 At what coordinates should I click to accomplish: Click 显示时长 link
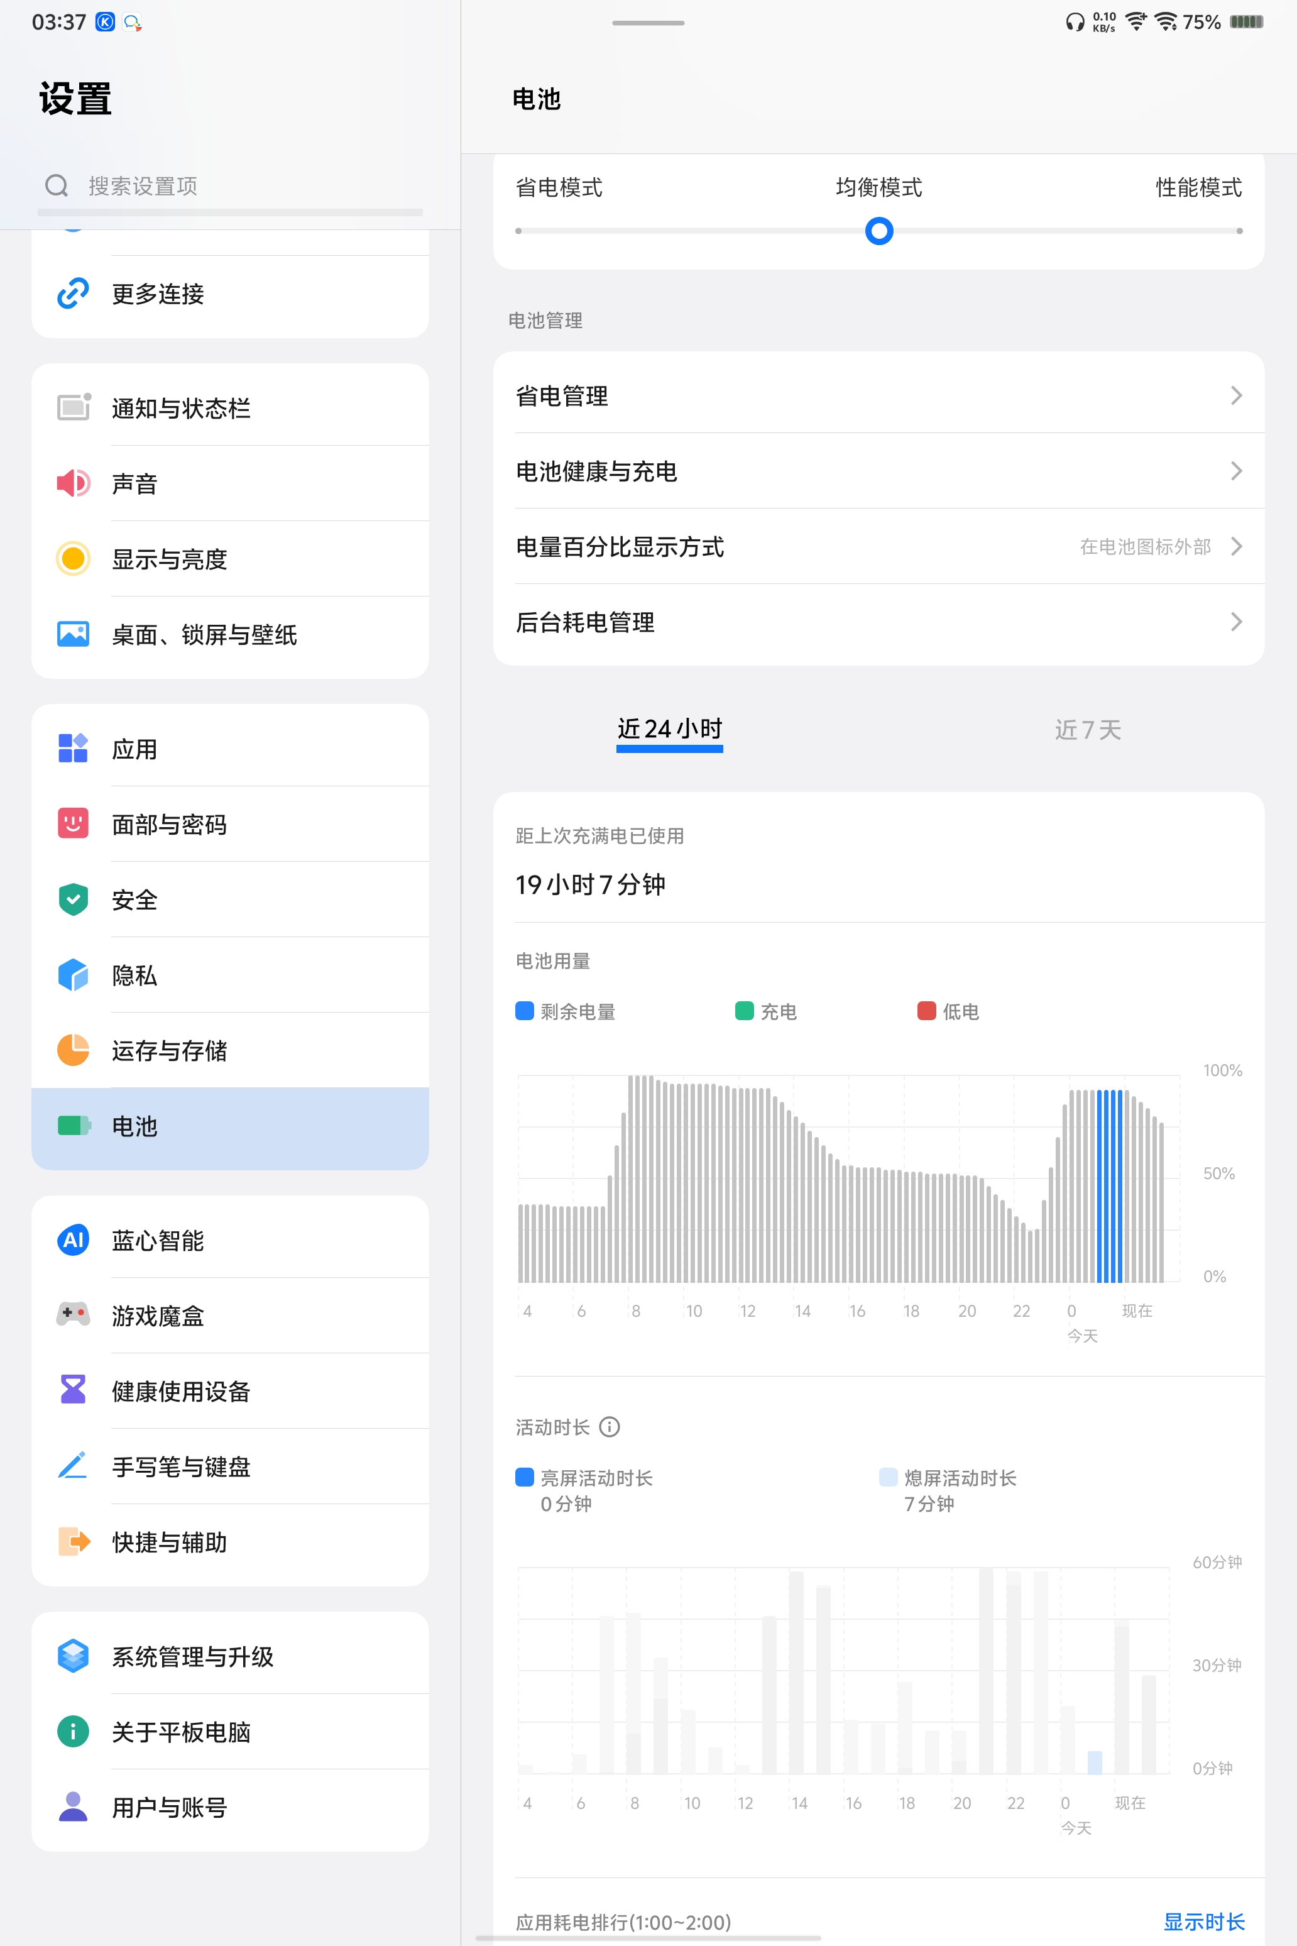pos(1203,1921)
